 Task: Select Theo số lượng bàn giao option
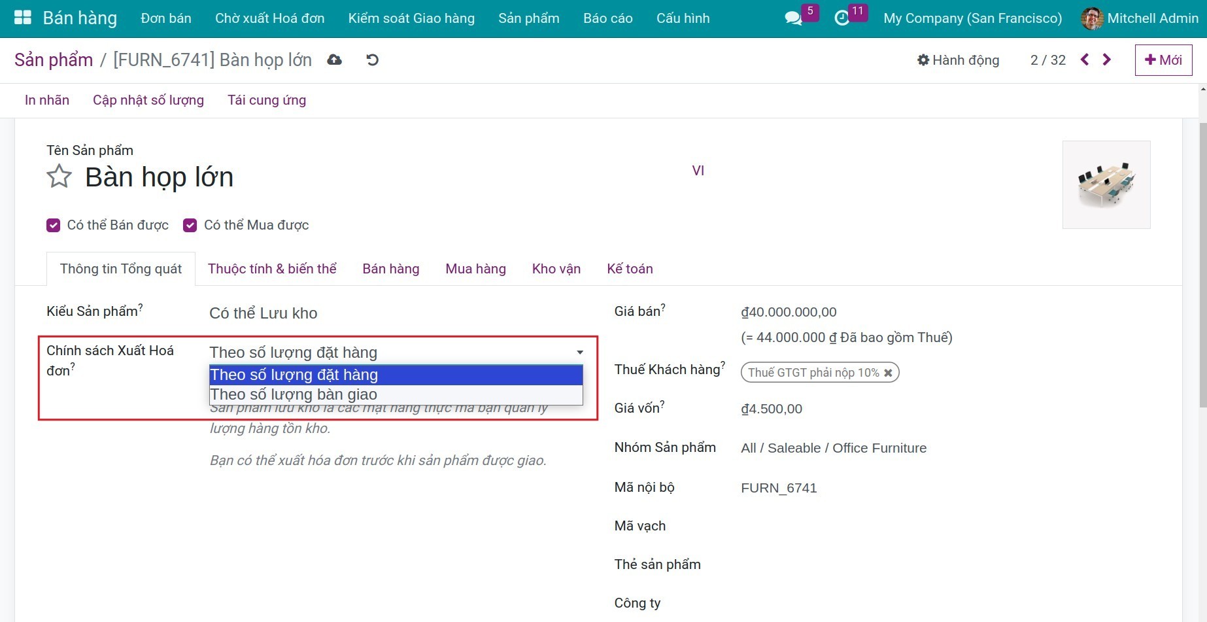tap(294, 394)
